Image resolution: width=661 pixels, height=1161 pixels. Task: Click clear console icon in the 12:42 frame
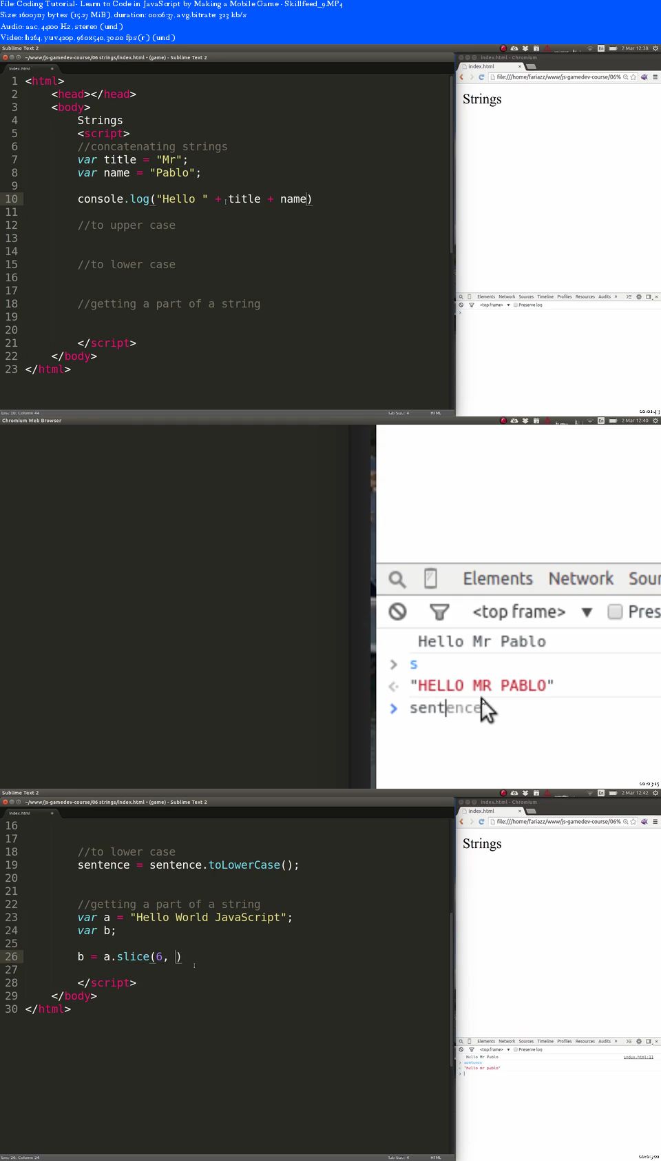coord(461,1049)
